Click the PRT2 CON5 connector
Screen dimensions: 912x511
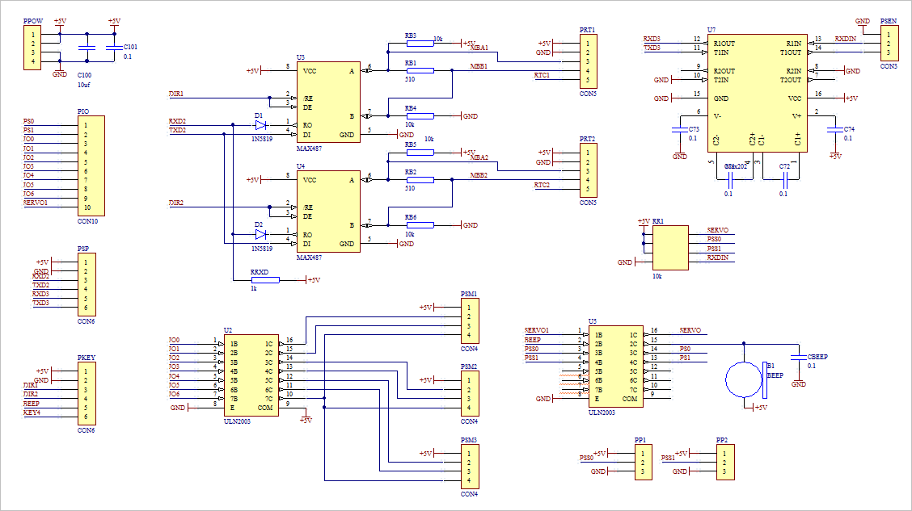tap(588, 170)
